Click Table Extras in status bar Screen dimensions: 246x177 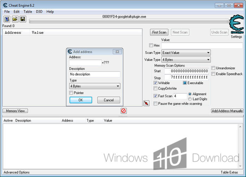coord(229,172)
